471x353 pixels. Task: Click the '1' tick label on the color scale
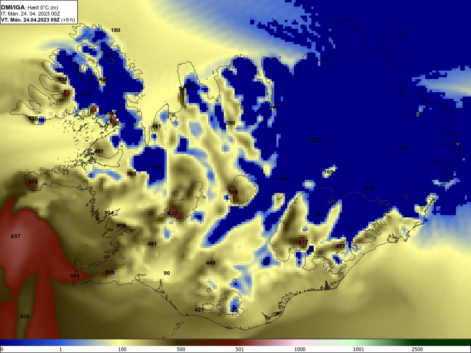61,349
